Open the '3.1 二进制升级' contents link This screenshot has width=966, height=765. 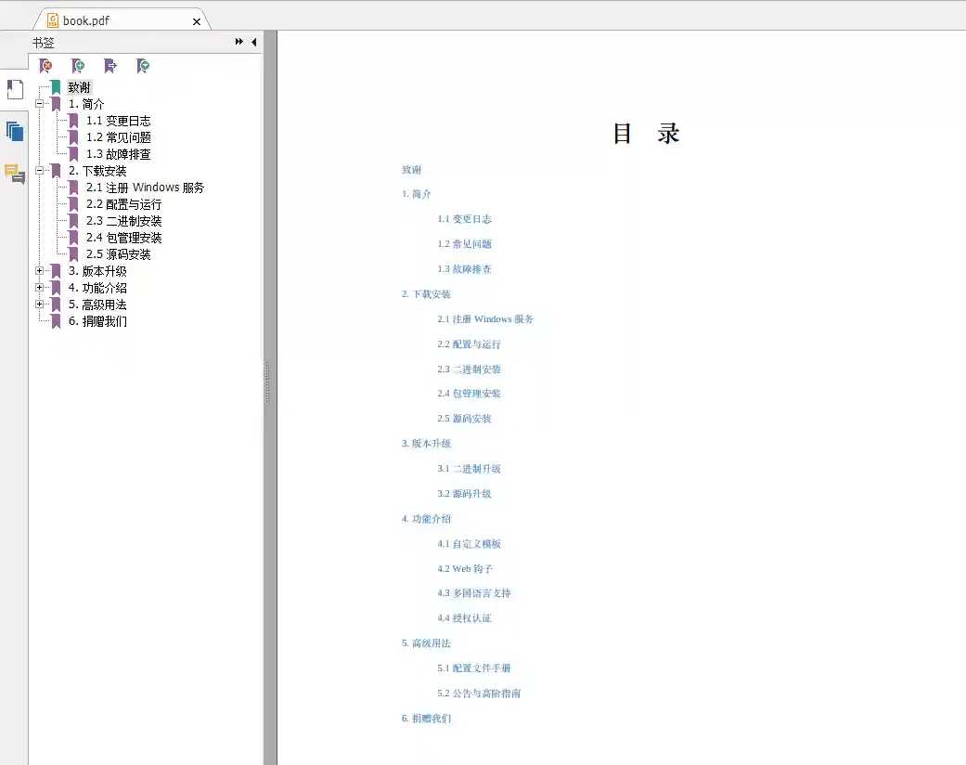click(469, 469)
